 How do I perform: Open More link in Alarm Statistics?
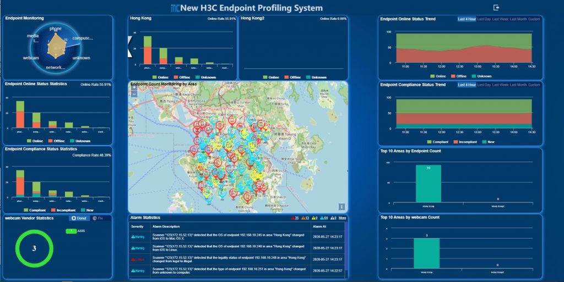[x=342, y=218]
